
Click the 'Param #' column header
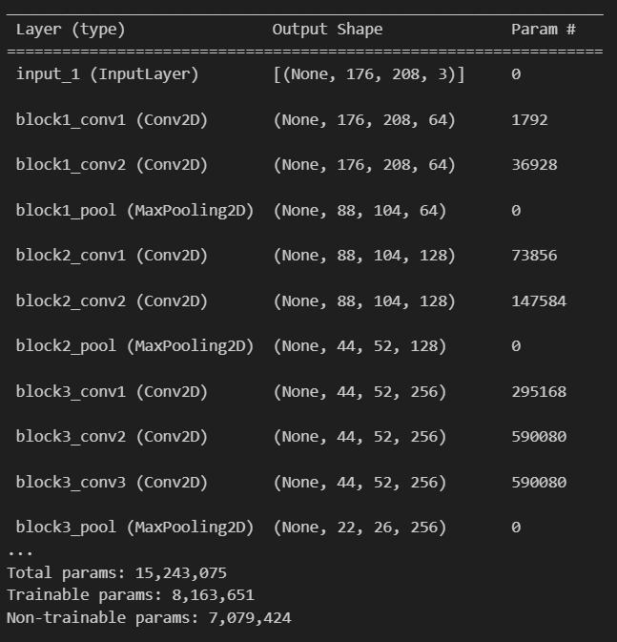pos(543,30)
